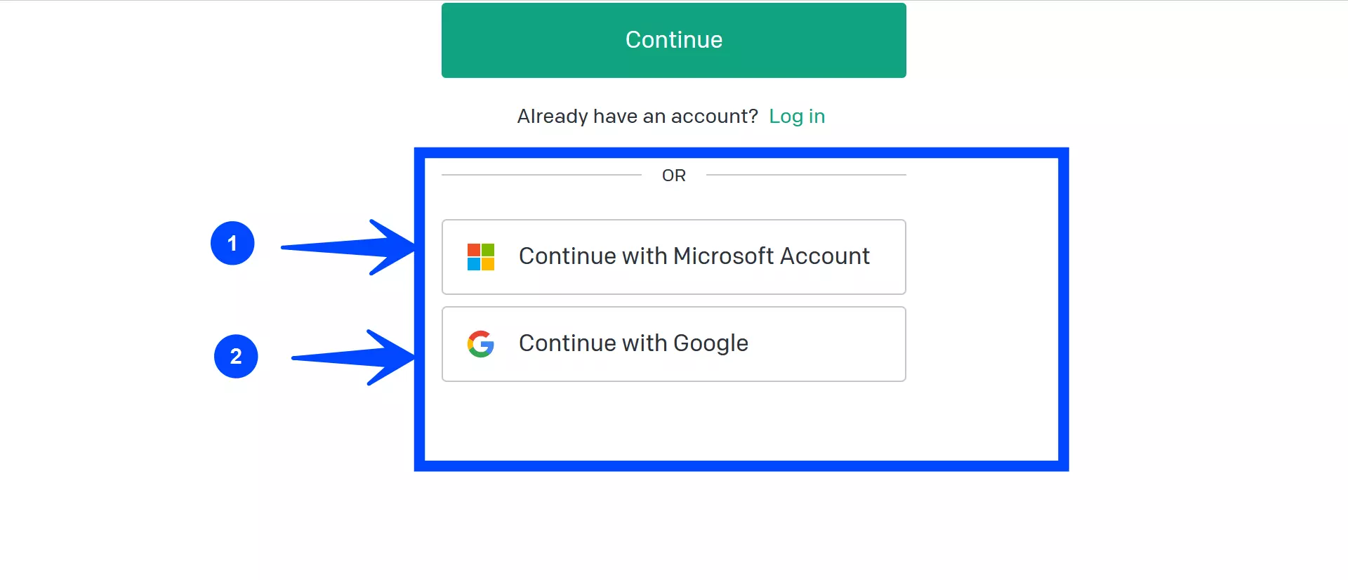The width and height of the screenshot is (1348, 580).
Task: Click the Google G logo icon
Action: pos(481,344)
